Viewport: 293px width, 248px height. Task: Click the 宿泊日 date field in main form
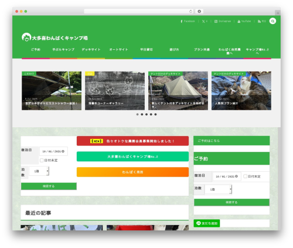pyautogui.click(x=53, y=151)
